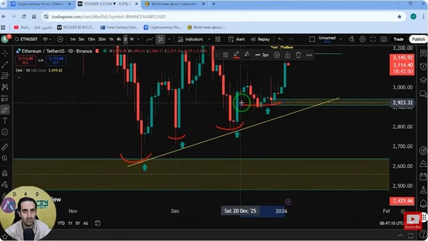Open chart settings gear in top toolbar
The height and width of the screenshot is (241, 428).
[x=362, y=39]
